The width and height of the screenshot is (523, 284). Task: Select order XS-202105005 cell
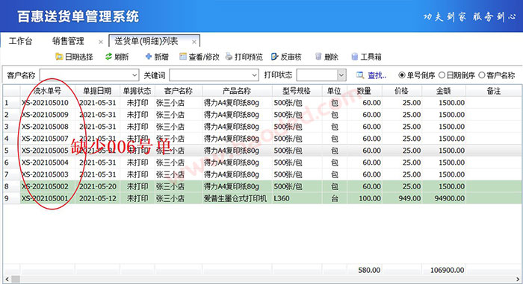coord(48,151)
